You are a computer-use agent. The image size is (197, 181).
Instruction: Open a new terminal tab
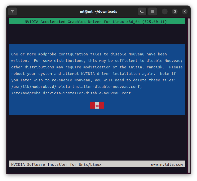click(13, 11)
